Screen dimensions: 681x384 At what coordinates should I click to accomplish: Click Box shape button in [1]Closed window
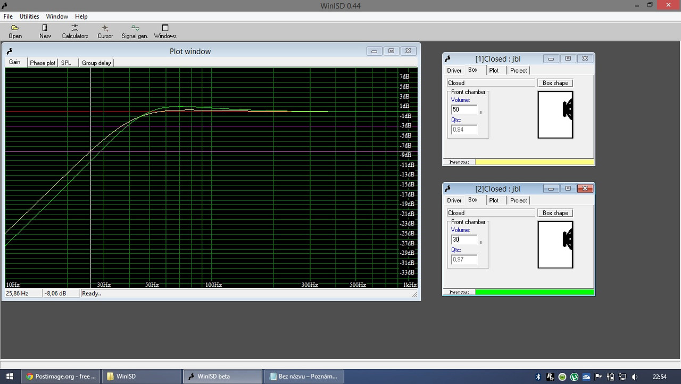[555, 83]
